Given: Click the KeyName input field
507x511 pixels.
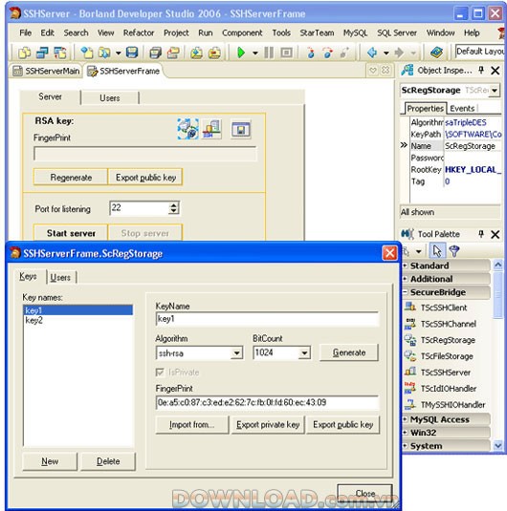Looking at the screenshot, I should [268, 319].
